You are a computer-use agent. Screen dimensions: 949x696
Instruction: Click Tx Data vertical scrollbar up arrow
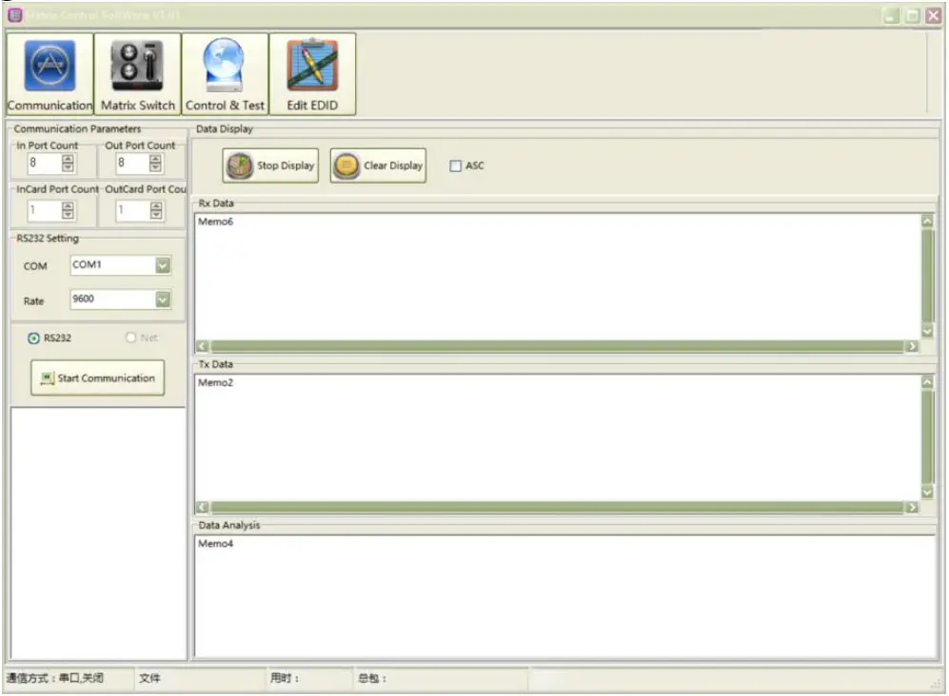[927, 381]
